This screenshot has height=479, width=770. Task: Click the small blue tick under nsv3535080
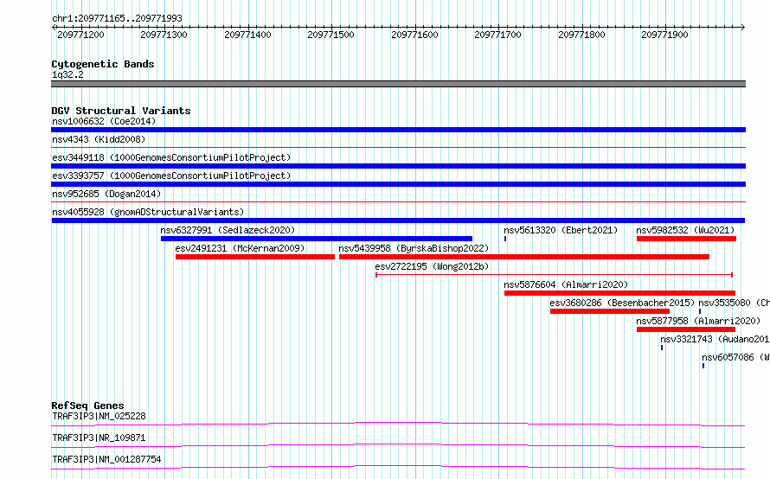pos(700,311)
